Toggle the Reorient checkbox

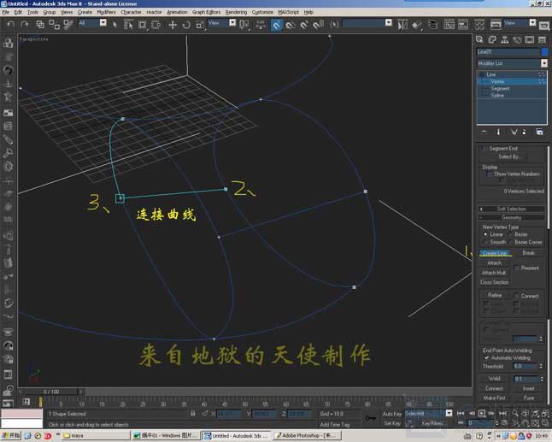(517, 268)
